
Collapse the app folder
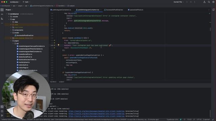9,19
